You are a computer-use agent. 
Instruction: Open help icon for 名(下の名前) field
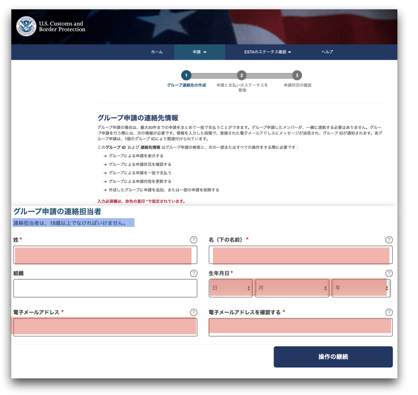[389, 240]
